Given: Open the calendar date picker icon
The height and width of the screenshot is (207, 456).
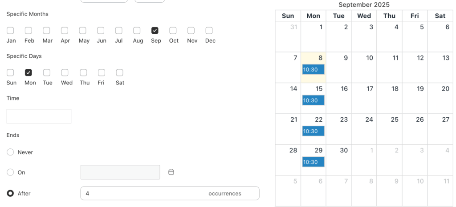Looking at the screenshot, I should [171, 172].
